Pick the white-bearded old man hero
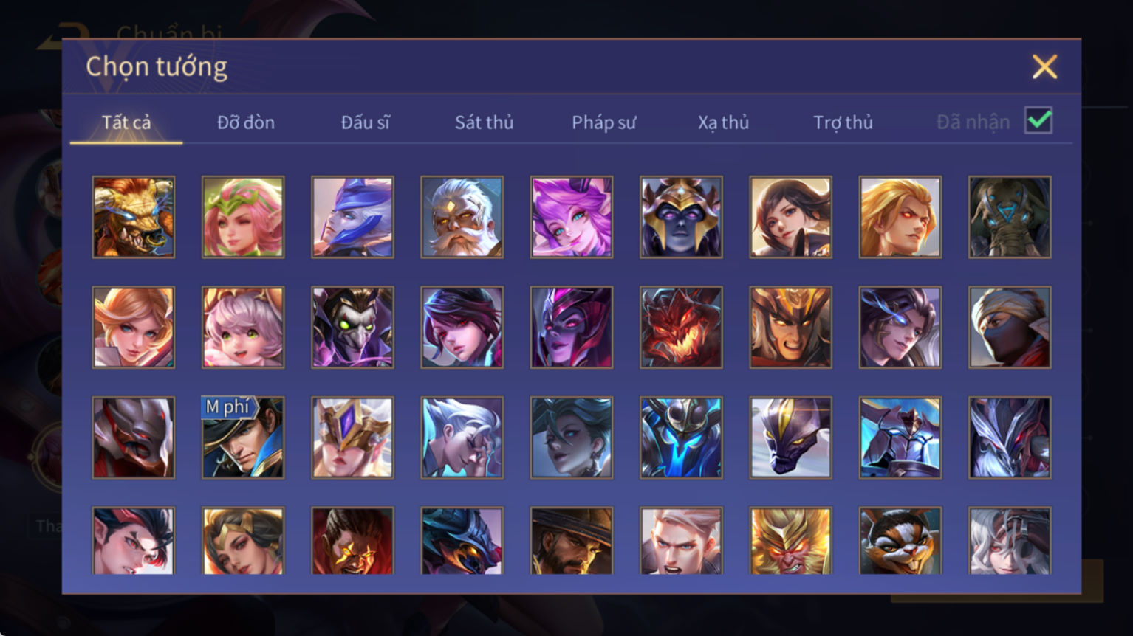This screenshot has width=1133, height=636. tap(462, 217)
